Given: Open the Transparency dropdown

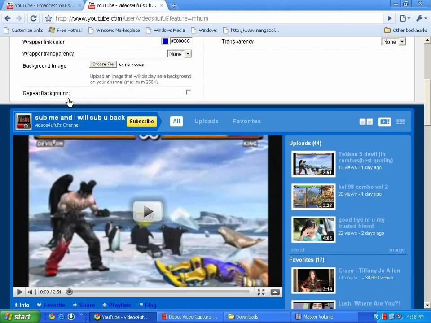Looking at the screenshot, I should tap(393, 42).
